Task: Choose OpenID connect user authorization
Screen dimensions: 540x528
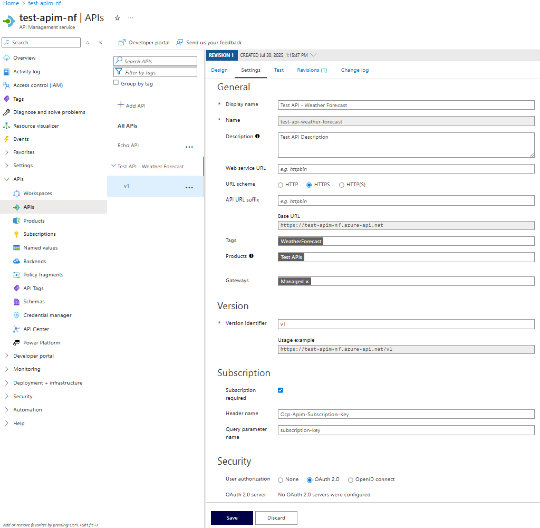Action: tap(351, 480)
